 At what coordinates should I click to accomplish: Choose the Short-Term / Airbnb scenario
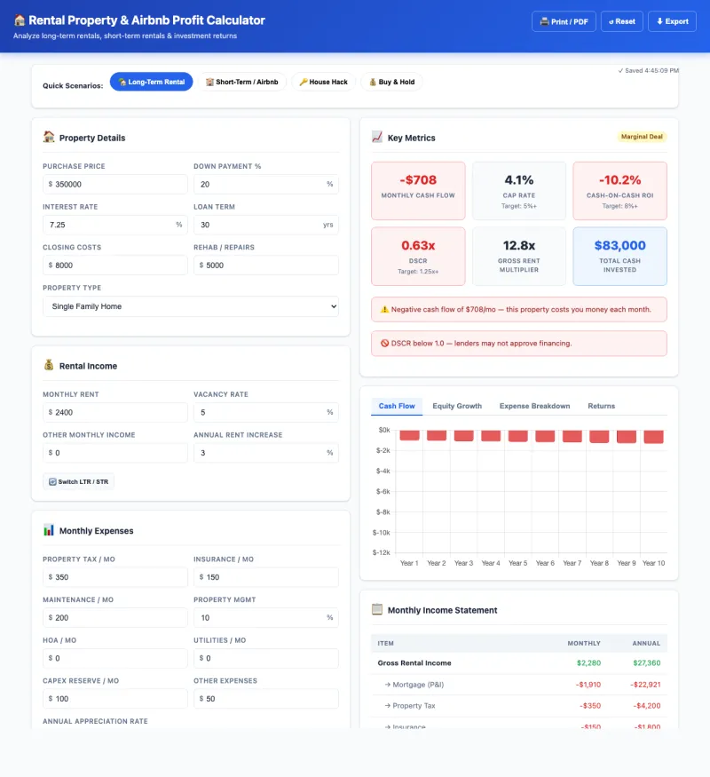coord(241,82)
